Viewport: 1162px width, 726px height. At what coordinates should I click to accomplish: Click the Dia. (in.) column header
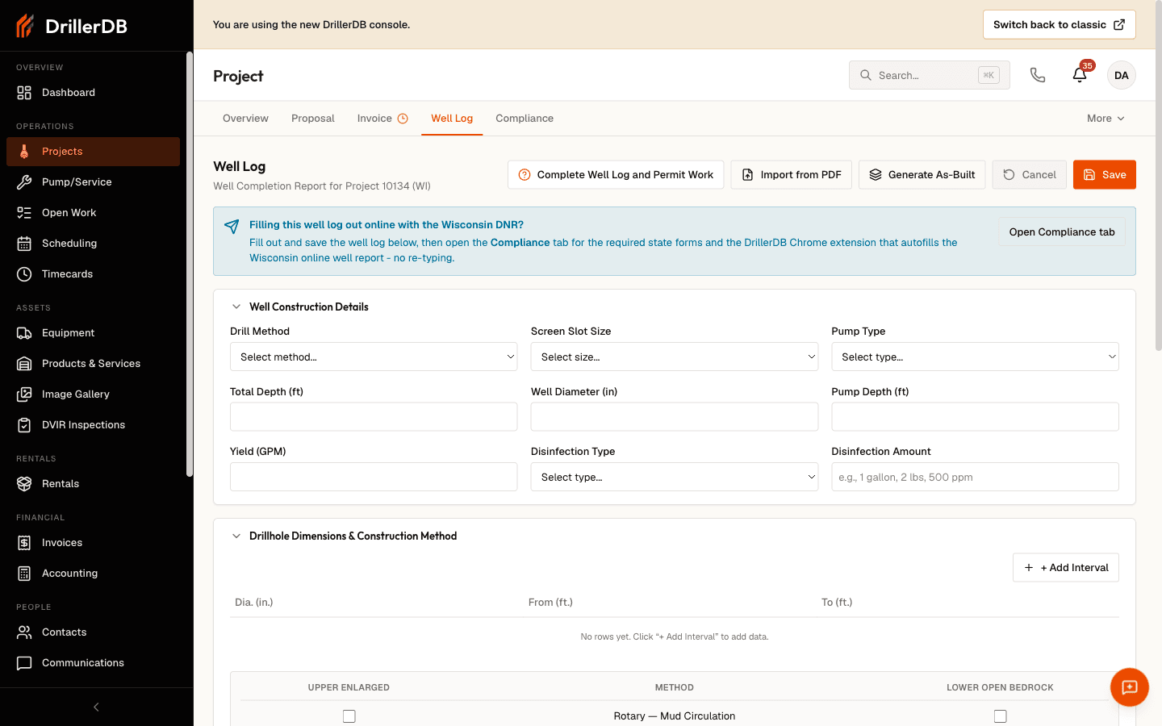(x=254, y=603)
